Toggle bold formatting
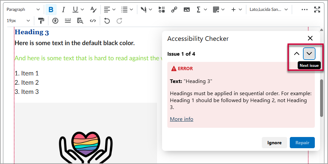The image size is (328, 164). click(x=51, y=10)
